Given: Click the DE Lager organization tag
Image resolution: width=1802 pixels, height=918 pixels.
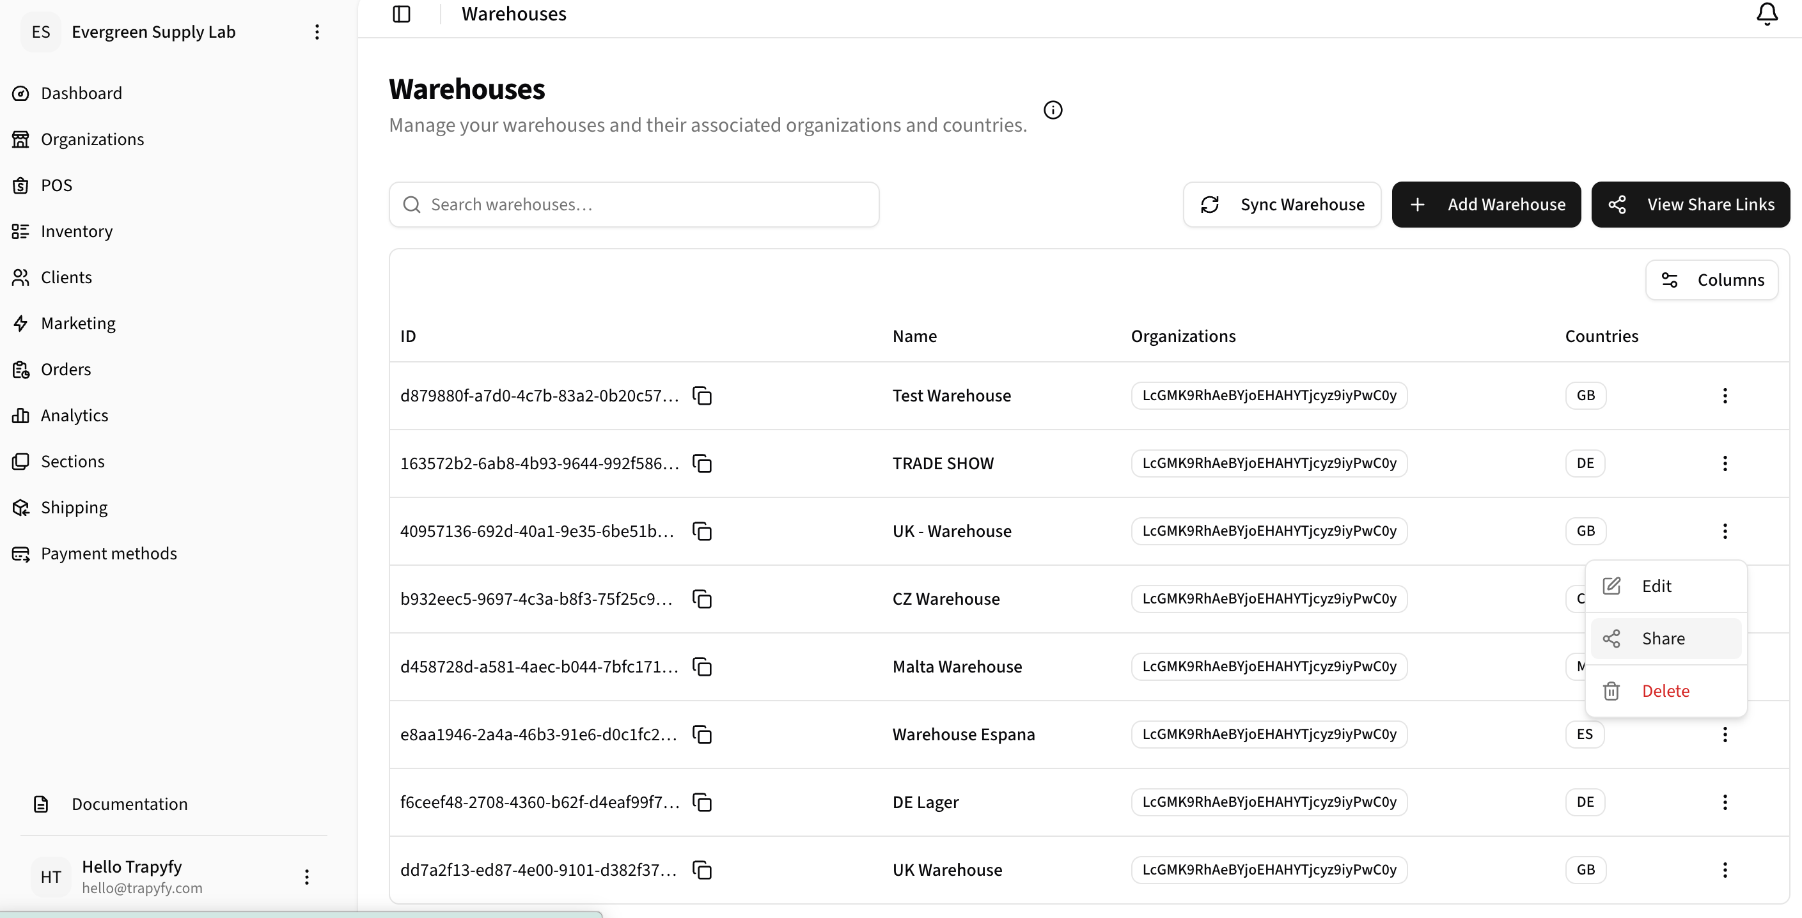Looking at the screenshot, I should pos(1269,802).
